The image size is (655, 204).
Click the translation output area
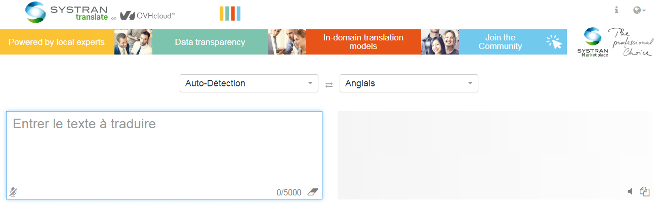click(495, 155)
